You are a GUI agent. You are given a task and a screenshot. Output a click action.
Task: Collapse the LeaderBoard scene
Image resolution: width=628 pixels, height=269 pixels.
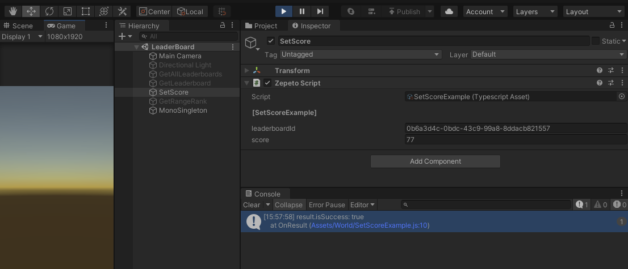tap(137, 47)
